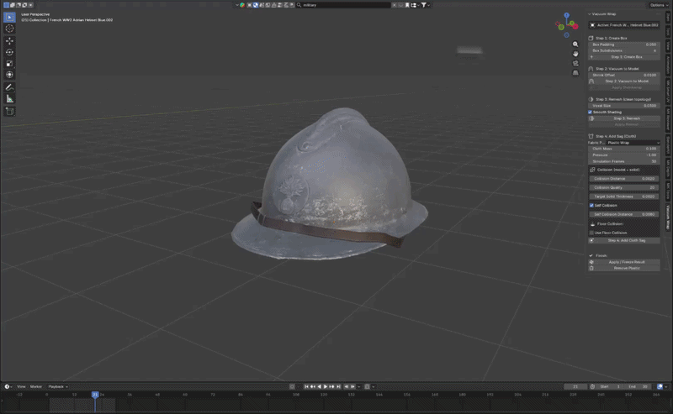Click the Step 2: Vacuum to Model button
The image size is (673, 414).
coord(626,81)
